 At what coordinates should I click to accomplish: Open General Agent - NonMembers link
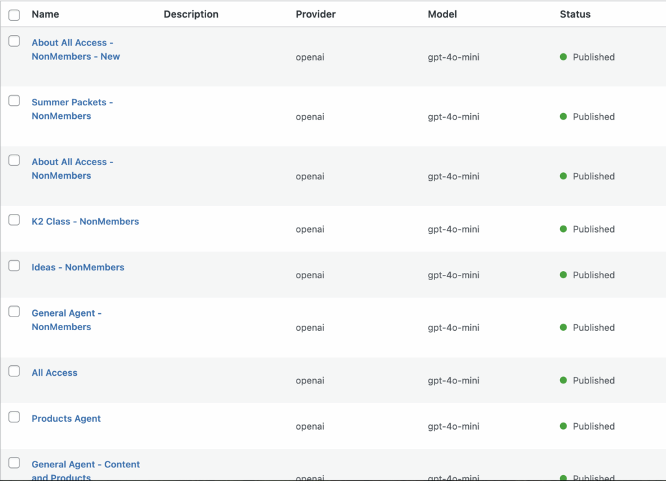click(67, 320)
